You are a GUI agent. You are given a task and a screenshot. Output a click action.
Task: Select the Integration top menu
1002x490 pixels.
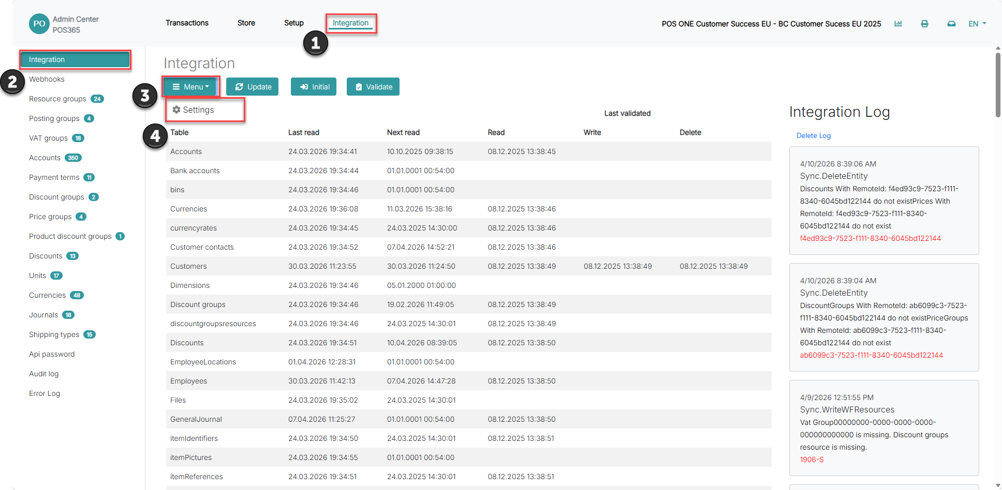click(x=350, y=23)
